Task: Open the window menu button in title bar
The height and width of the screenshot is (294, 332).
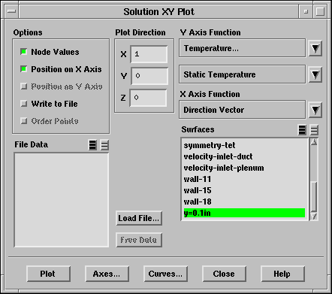Action: (x=11, y=11)
